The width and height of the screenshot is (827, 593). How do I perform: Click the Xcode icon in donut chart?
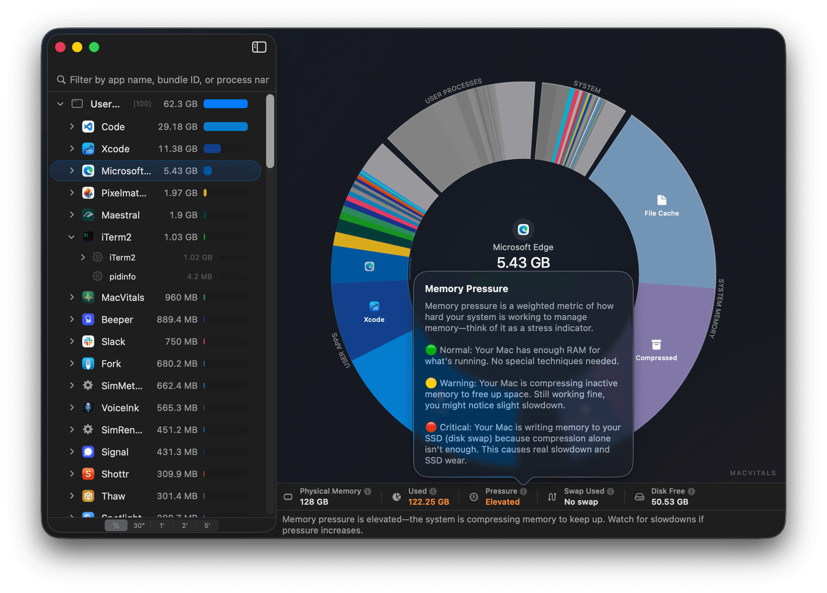click(x=374, y=306)
